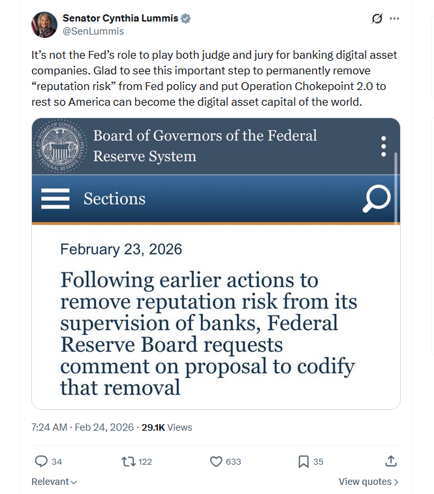Click Senator Cynthia Lummis profile avatar

point(44,25)
